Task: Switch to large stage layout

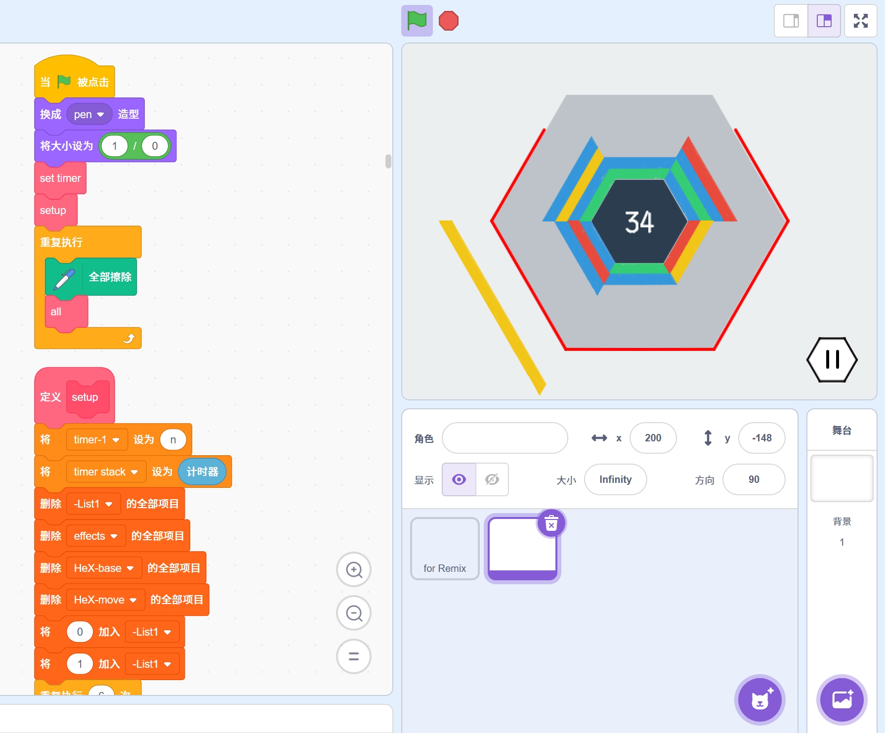Action: (824, 21)
